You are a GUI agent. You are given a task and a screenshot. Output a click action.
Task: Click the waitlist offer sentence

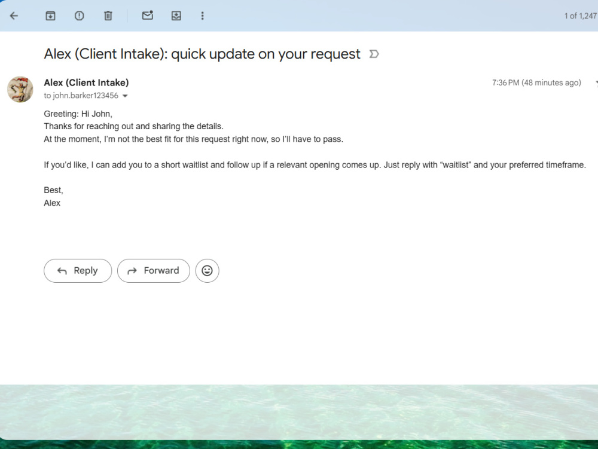pyautogui.click(x=315, y=165)
